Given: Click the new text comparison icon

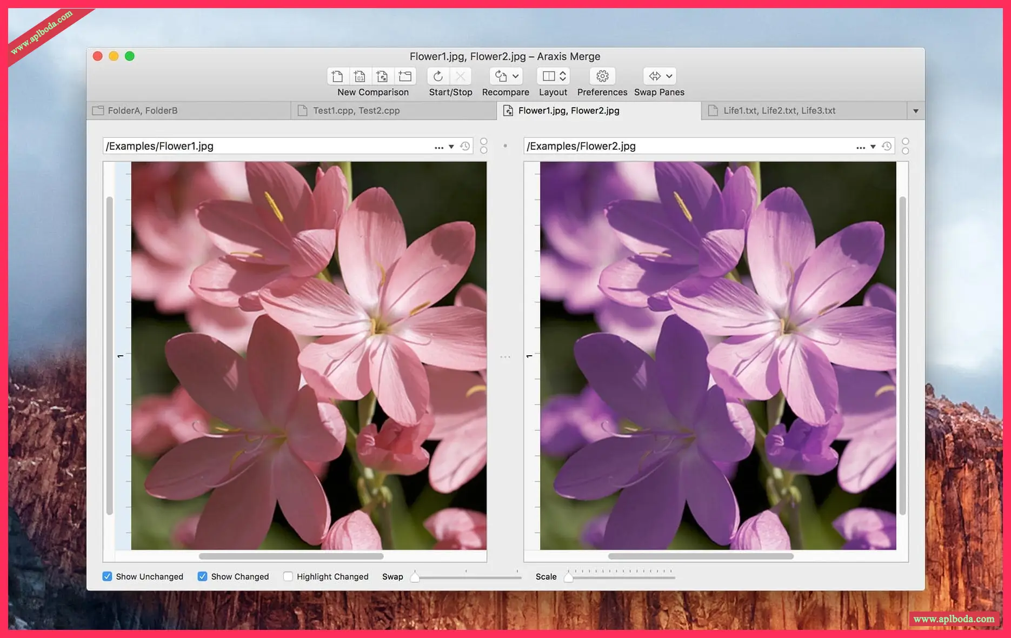Looking at the screenshot, I should [x=337, y=76].
